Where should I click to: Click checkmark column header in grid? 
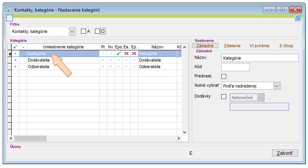click(x=15, y=47)
